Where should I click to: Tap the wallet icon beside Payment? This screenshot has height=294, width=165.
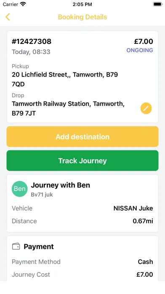pos(16,246)
